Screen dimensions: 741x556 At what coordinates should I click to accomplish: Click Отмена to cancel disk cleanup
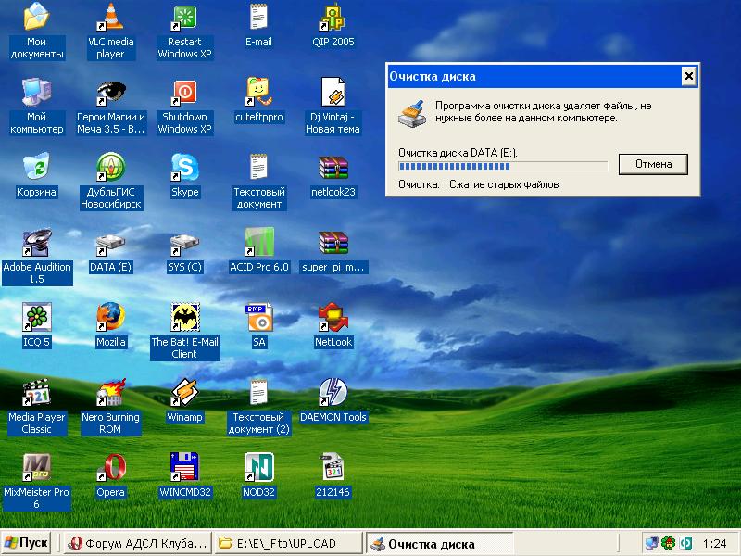click(x=653, y=164)
